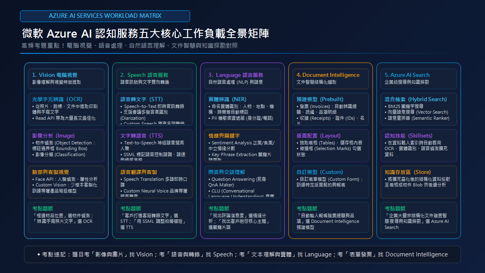Click the Face API：人臉偵測 bullet
The image size is (485, 273).
(65, 179)
